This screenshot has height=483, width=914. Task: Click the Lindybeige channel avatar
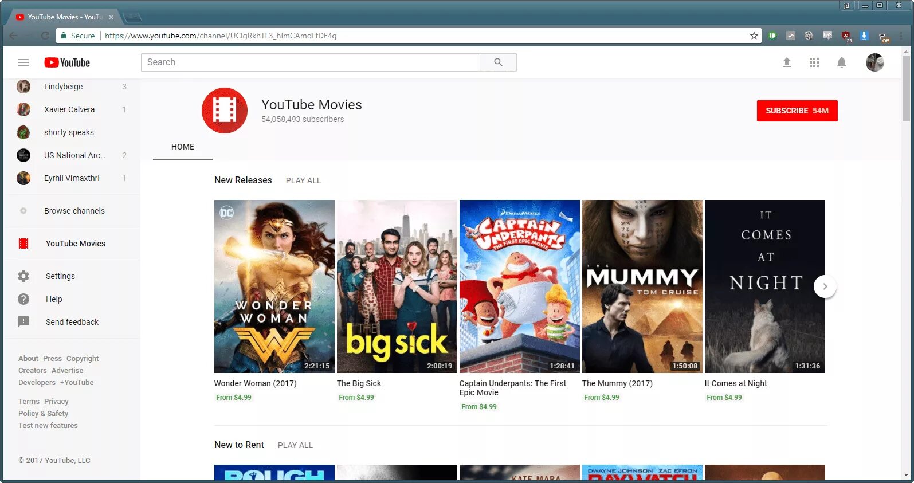(23, 87)
